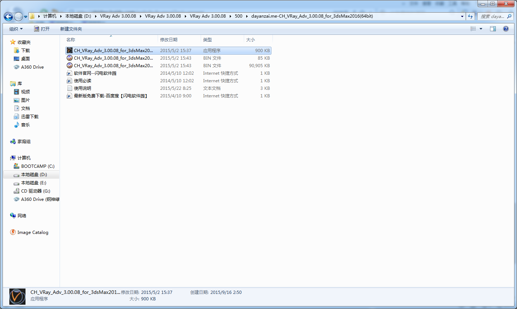
Task: Click 收藏夹 favorites star icon
Action: click(x=13, y=42)
